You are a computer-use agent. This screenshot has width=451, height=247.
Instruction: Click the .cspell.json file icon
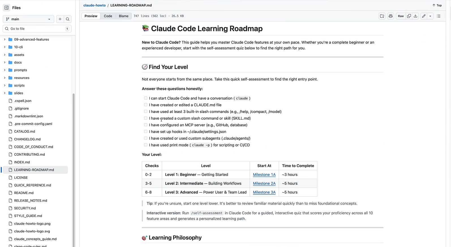click(x=10, y=101)
